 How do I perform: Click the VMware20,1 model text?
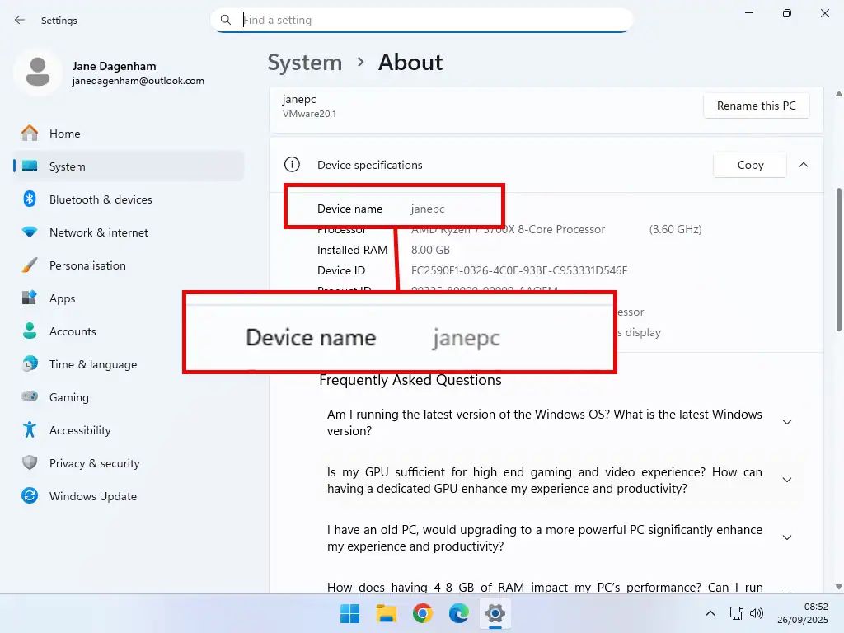tap(310, 114)
